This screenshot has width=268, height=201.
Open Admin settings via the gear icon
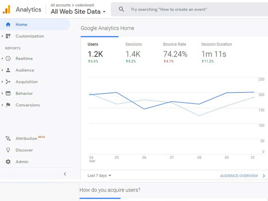(8, 161)
